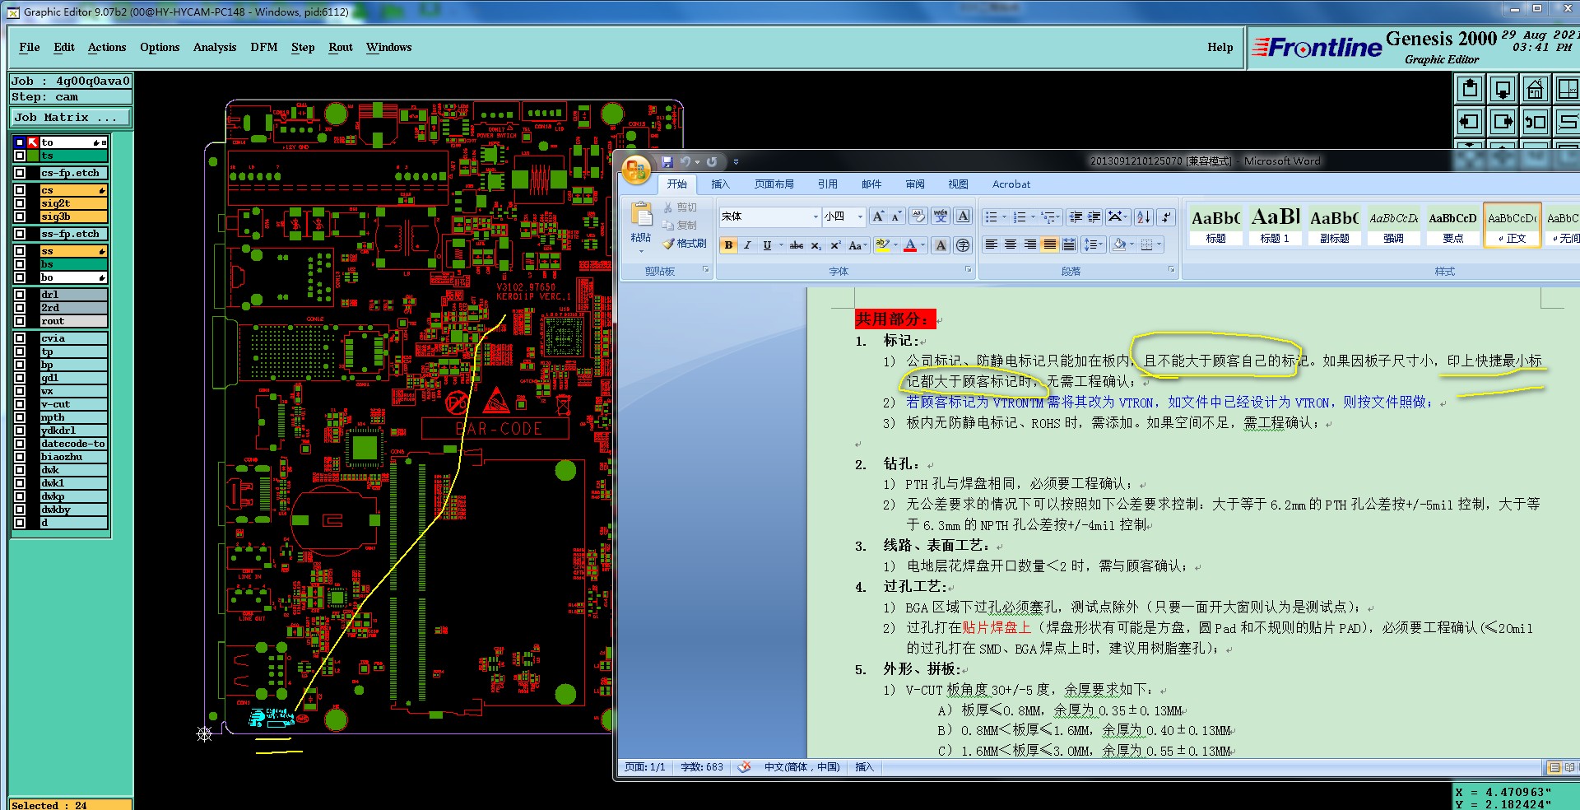Image resolution: width=1580 pixels, height=810 pixels.
Task: Open the Analysis menu in Genesis
Action: click(x=215, y=48)
